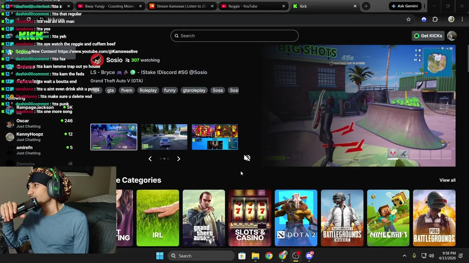Viewport: 469px width, 263px height.
Task: Bookmark this page with the star icon
Action: [x=409, y=19]
